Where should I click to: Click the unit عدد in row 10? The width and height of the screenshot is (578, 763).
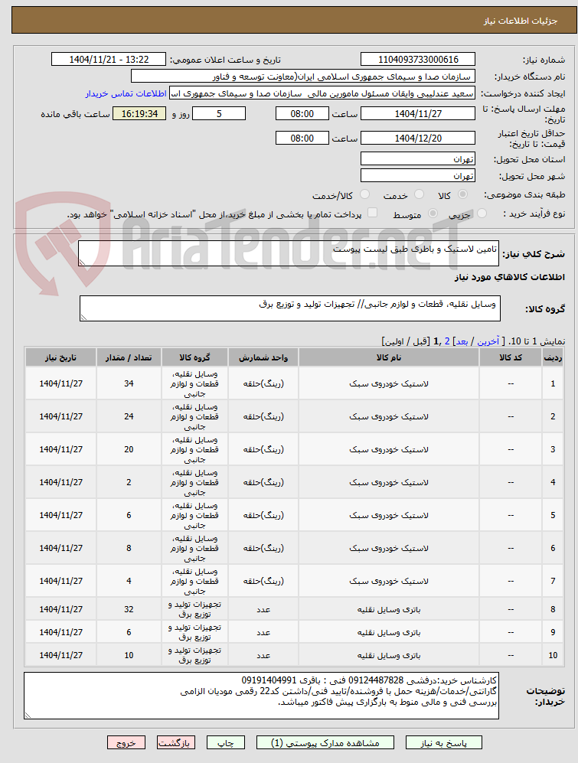click(x=263, y=655)
